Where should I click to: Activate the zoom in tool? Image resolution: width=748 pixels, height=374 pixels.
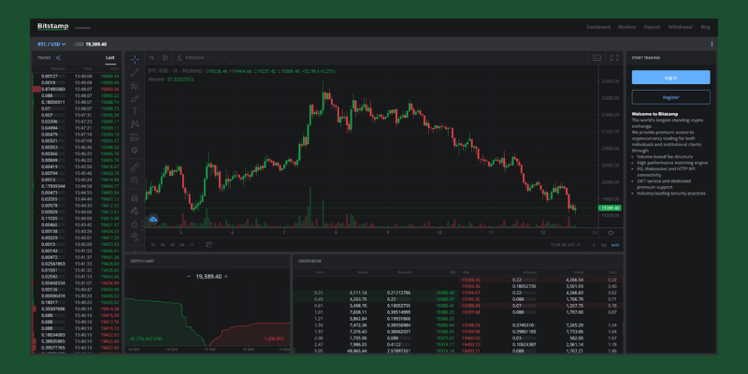tap(136, 181)
